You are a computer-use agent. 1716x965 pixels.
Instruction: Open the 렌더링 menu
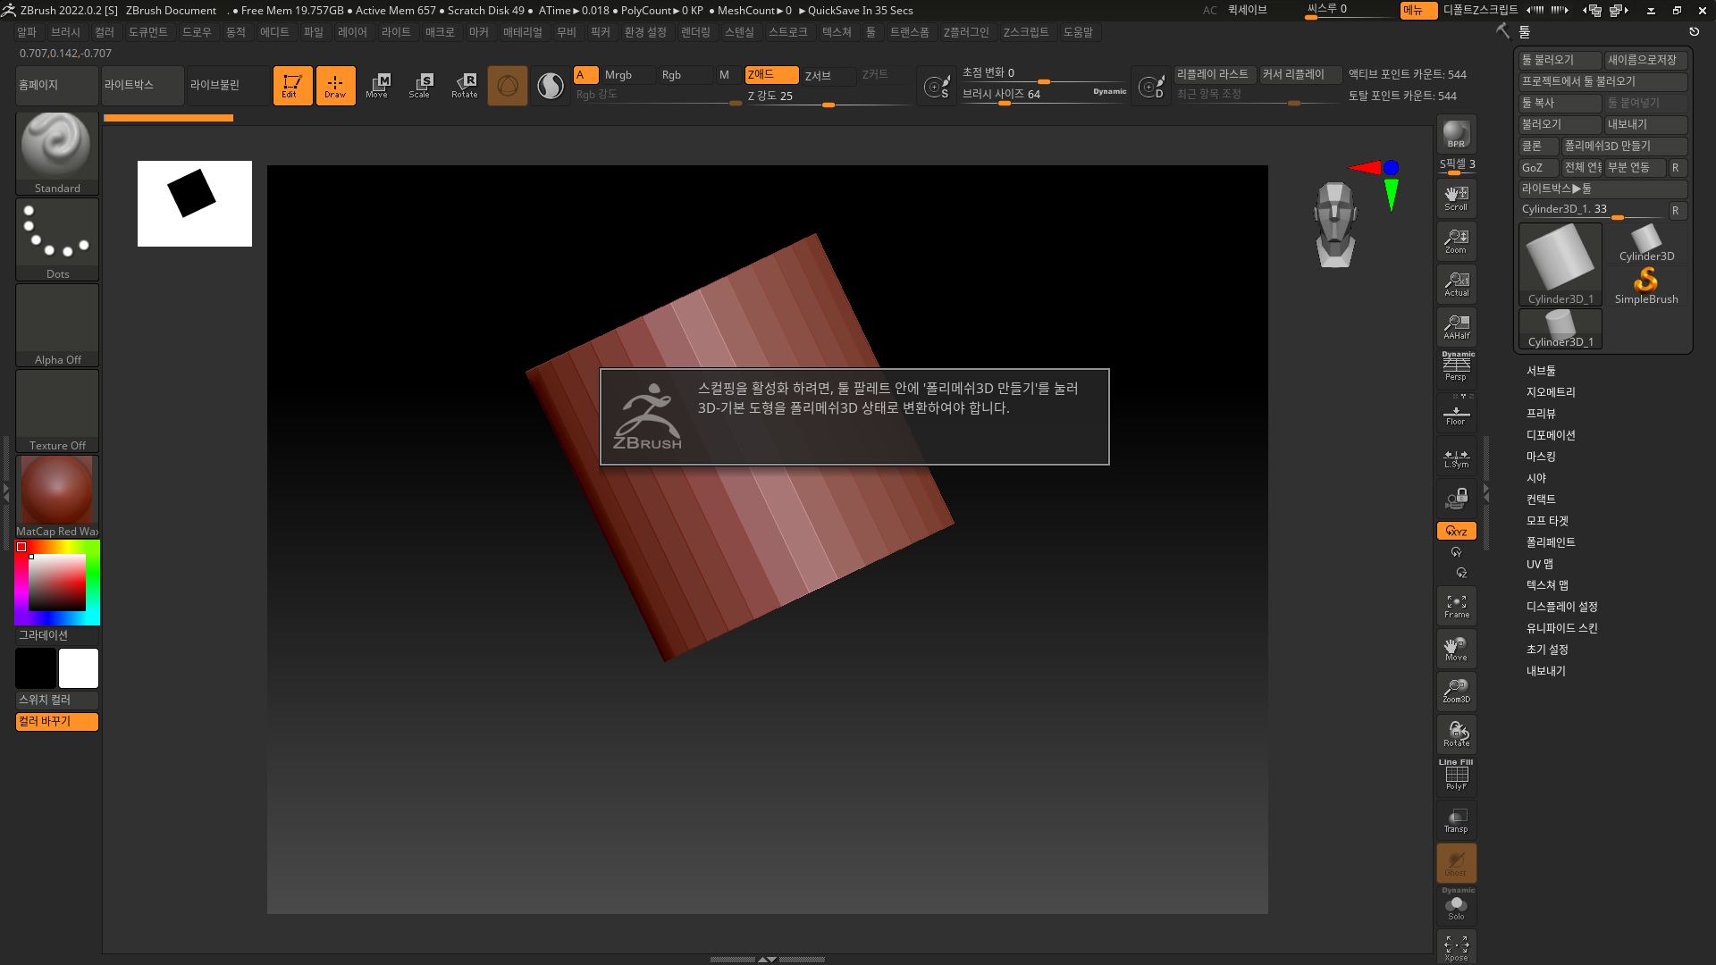pyautogui.click(x=695, y=32)
